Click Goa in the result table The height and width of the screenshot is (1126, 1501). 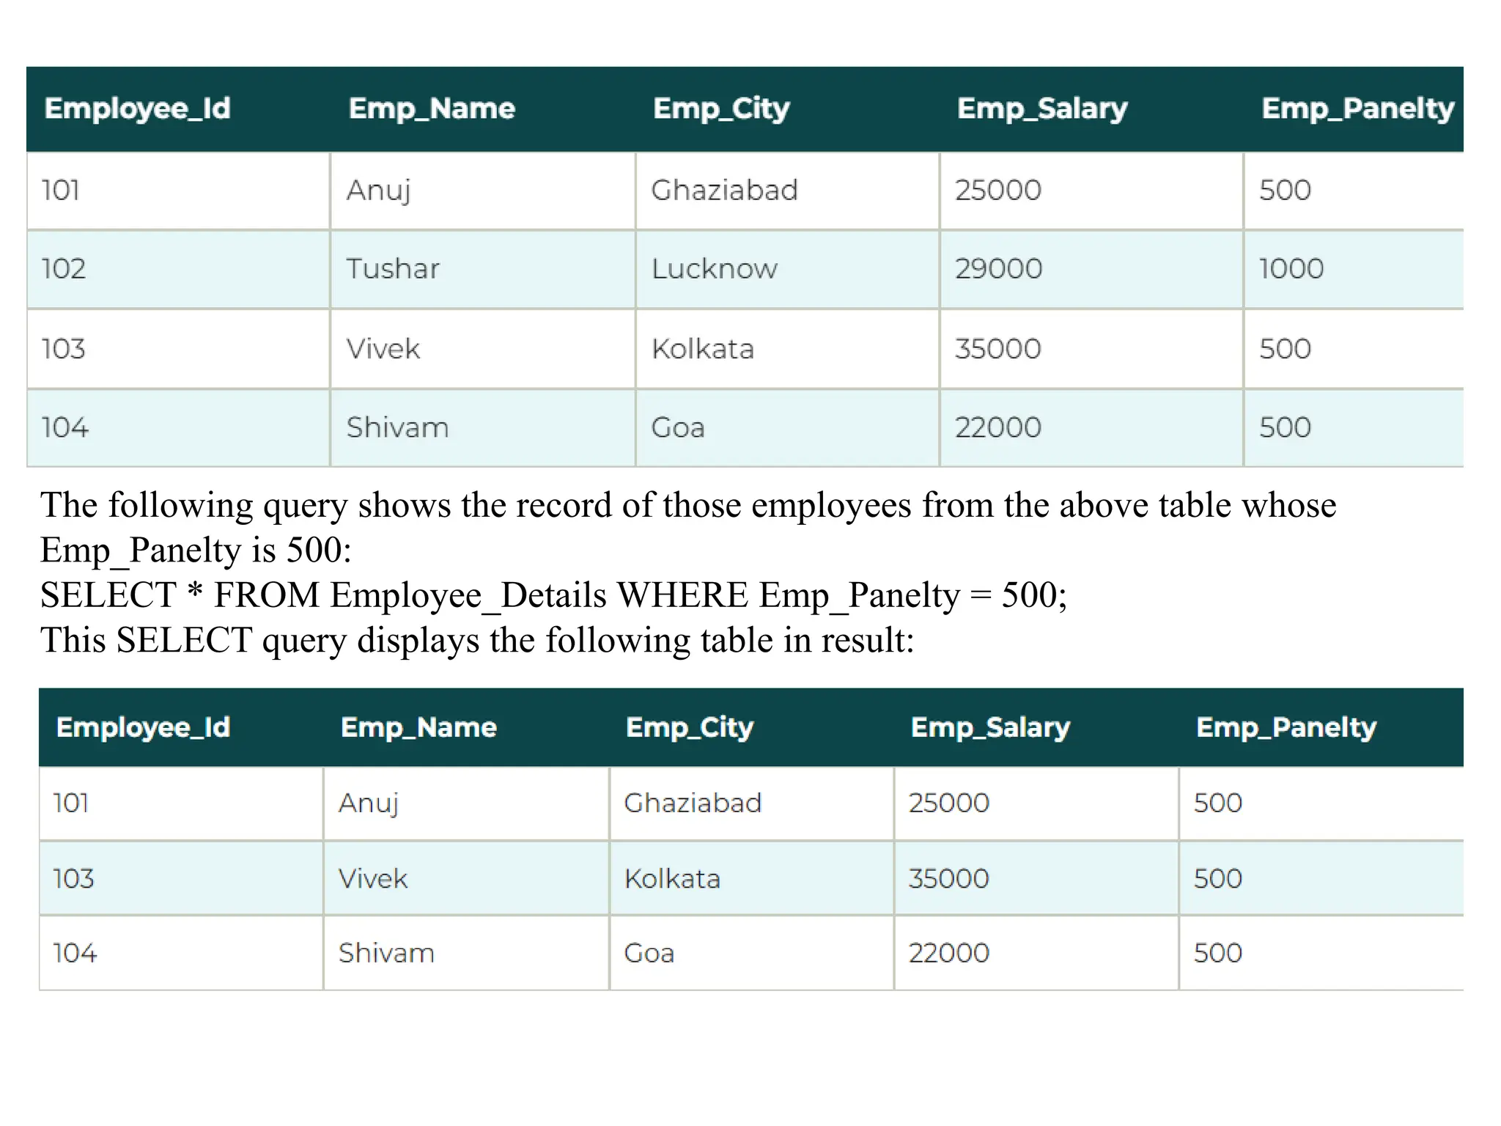(649, 953)
